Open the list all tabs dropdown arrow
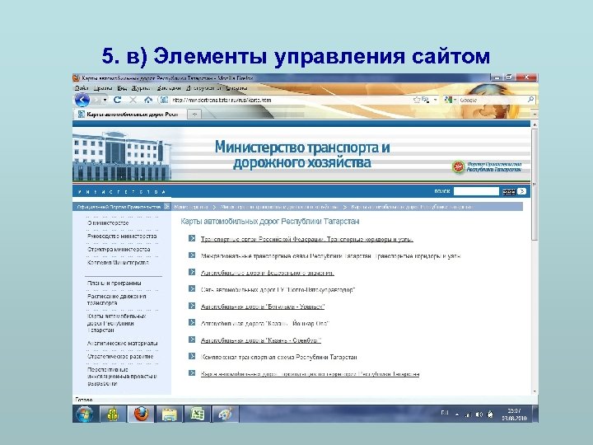593x445 pixels. pyautogui.click(x=535, y=114)
